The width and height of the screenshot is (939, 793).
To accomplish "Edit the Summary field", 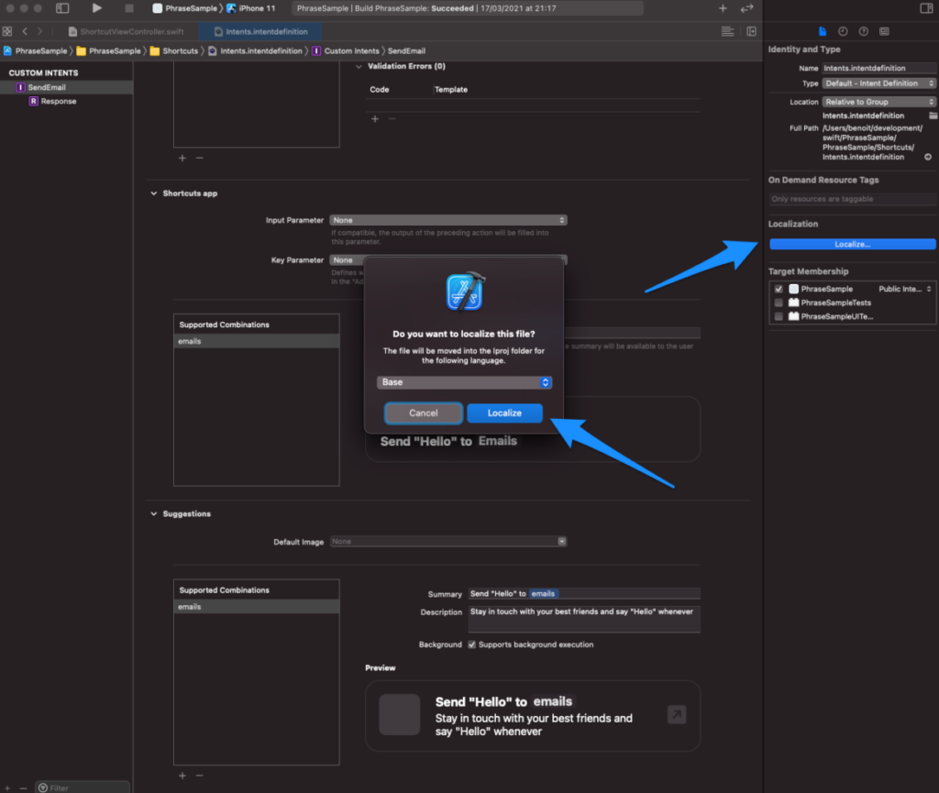I will click(584, 594).
